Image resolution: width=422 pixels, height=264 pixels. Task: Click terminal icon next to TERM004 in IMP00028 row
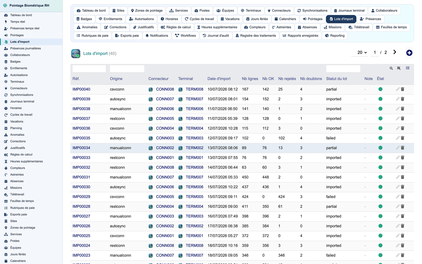(x=180, y=207)
